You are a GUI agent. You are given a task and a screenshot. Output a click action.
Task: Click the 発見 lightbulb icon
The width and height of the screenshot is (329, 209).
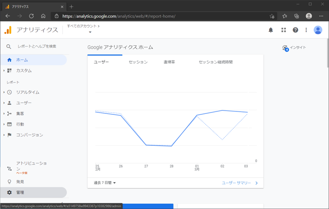click(10, 181)
